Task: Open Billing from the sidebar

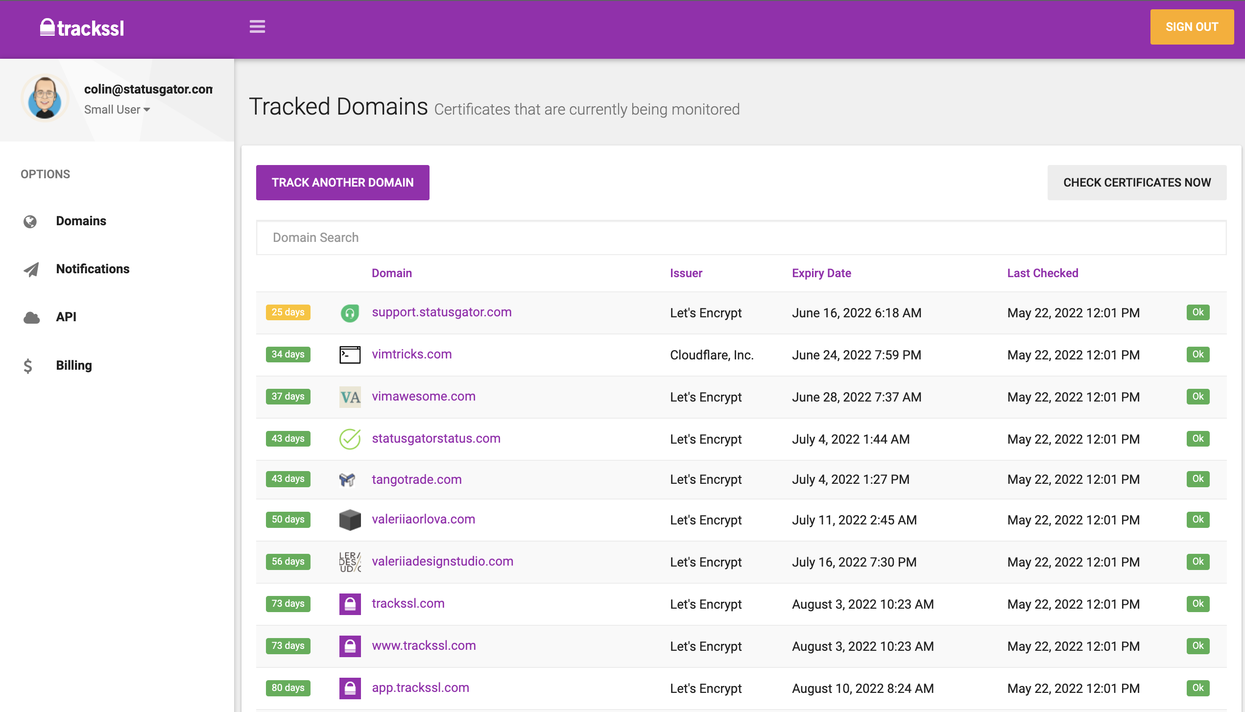Action: [74, 365]
